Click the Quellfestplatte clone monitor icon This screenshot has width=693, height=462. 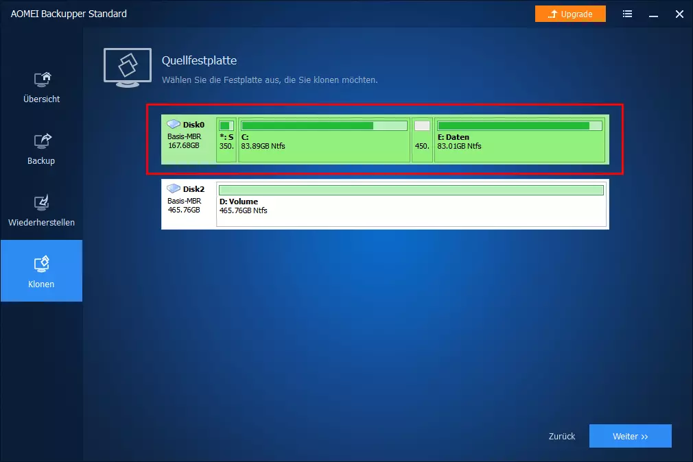pos(128,68)
